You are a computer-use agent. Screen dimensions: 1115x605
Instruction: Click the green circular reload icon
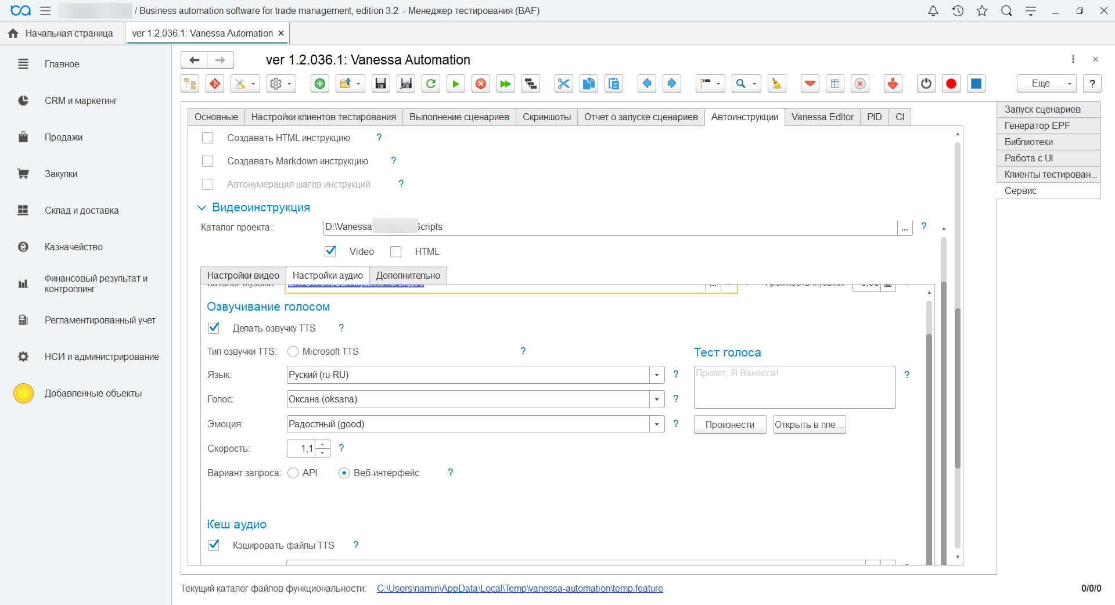pyautogui.click(x=431, y=84)
